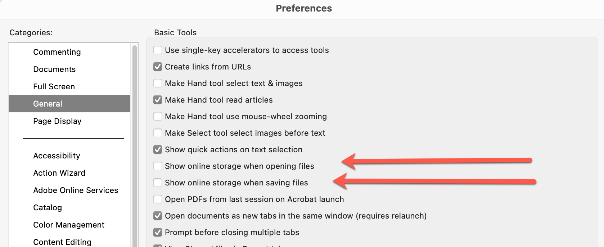Disable Prompt before closing multiple tabs
Screen dimensions: 604x247
pyautogui.click(x=157, y=232)
